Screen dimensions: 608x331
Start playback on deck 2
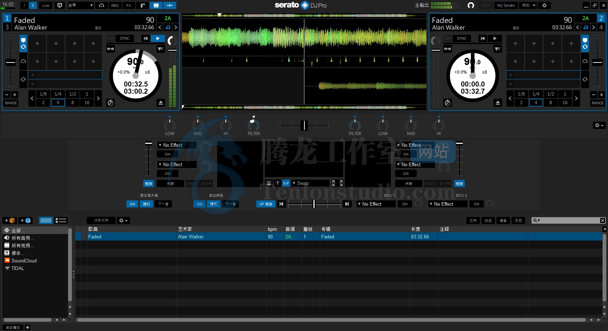[495, 38]
